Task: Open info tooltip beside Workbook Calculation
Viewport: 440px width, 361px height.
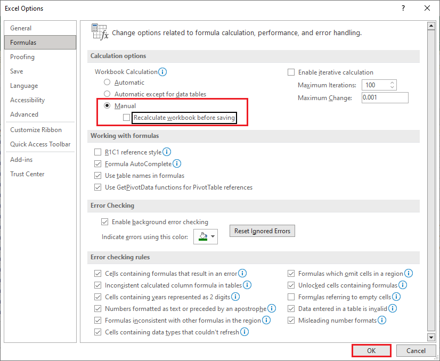Action: [x=162, y=72]
